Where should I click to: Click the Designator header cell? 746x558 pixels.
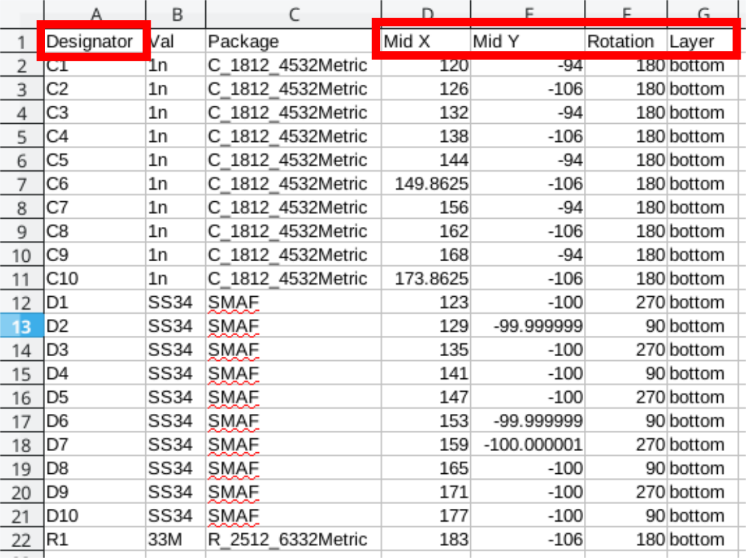click(x=94, y=42)
